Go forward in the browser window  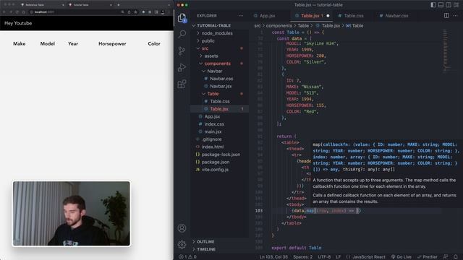(11, 12)
